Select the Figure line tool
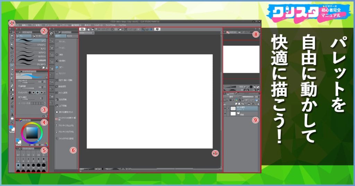This screenshot has width=355, height=186. pyautogui.click(x=12, y=102)
